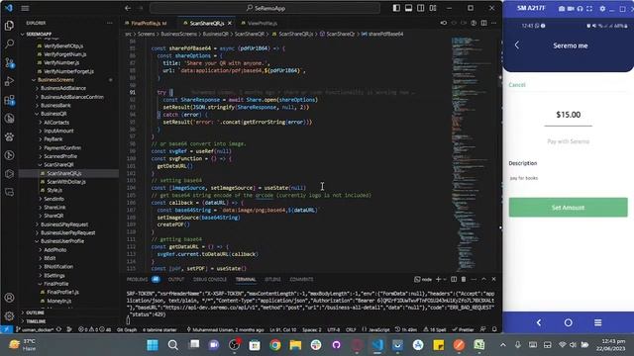Maximize the terminal panel with chevron up
Image resolution: width=634 pixels, height=356 pixels.
pos(483,279)
